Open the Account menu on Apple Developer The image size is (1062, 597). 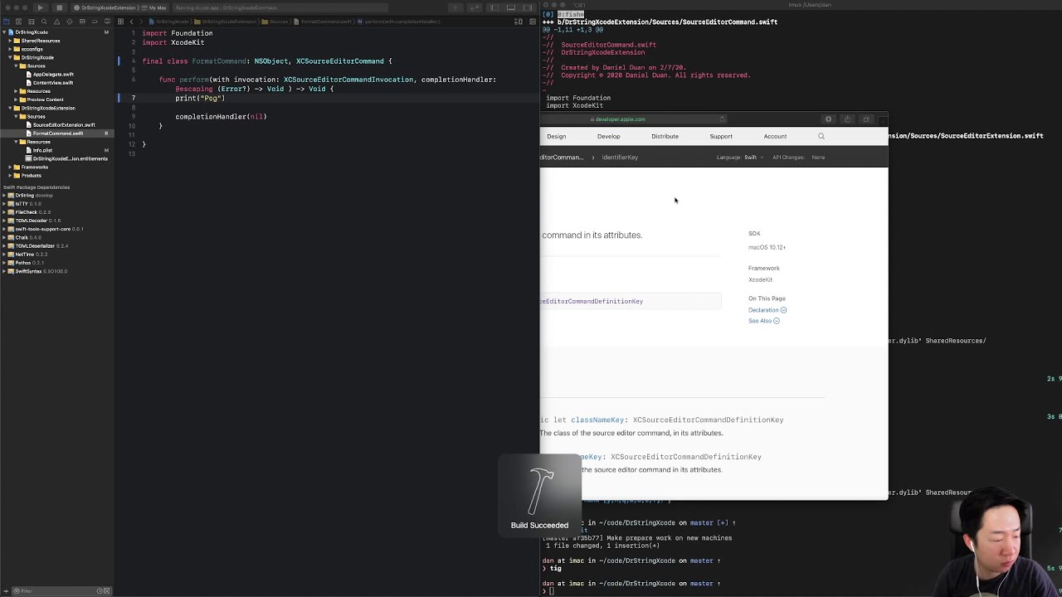[775, 136]
